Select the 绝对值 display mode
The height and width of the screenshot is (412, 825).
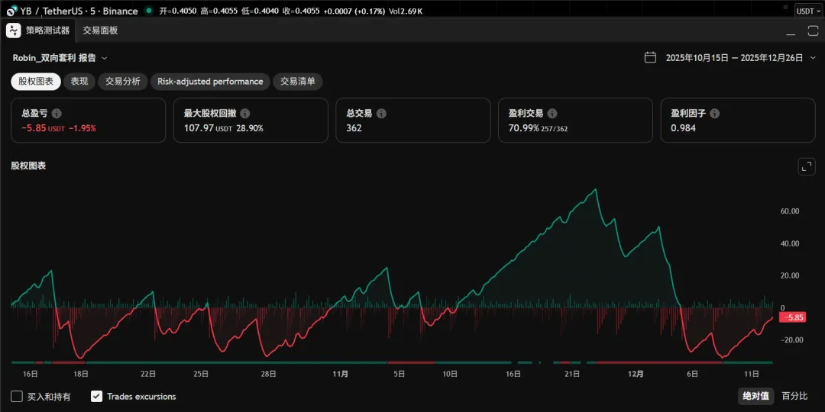point(755,396)
